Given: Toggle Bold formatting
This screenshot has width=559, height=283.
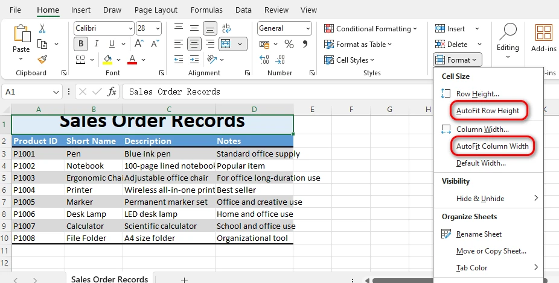Looking at the screenshot, I should (81, 44).
